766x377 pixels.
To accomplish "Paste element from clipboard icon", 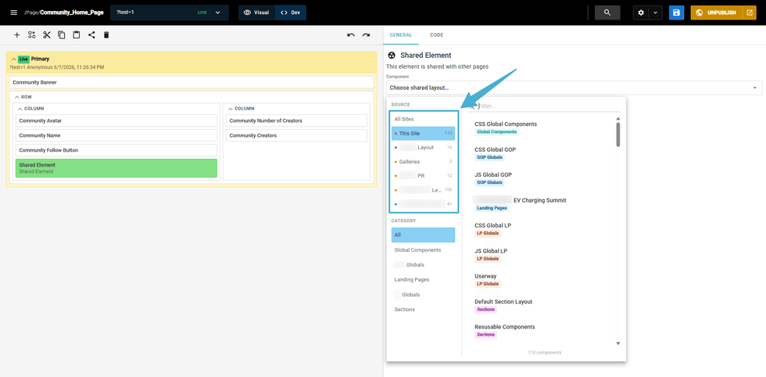I will 77,34.
